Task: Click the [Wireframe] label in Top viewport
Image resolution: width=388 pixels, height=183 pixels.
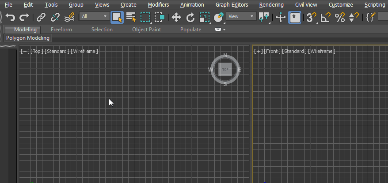Action: tap(85, 51)
